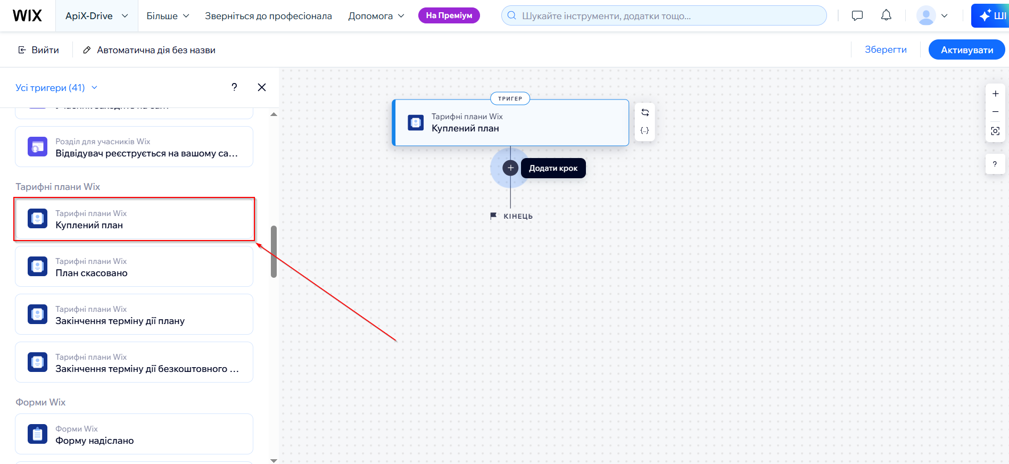
Task: Click the На Преміум upgrade button
Action: click(449, 15)
